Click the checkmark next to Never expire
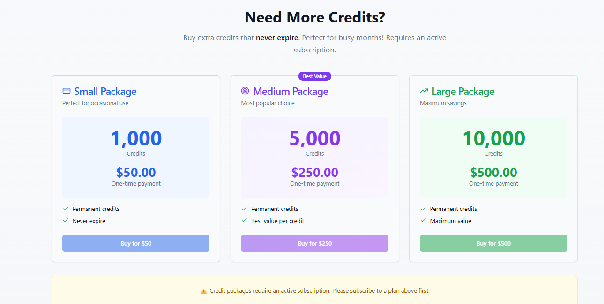Viewport: 604px width, 304px height. 66,220
